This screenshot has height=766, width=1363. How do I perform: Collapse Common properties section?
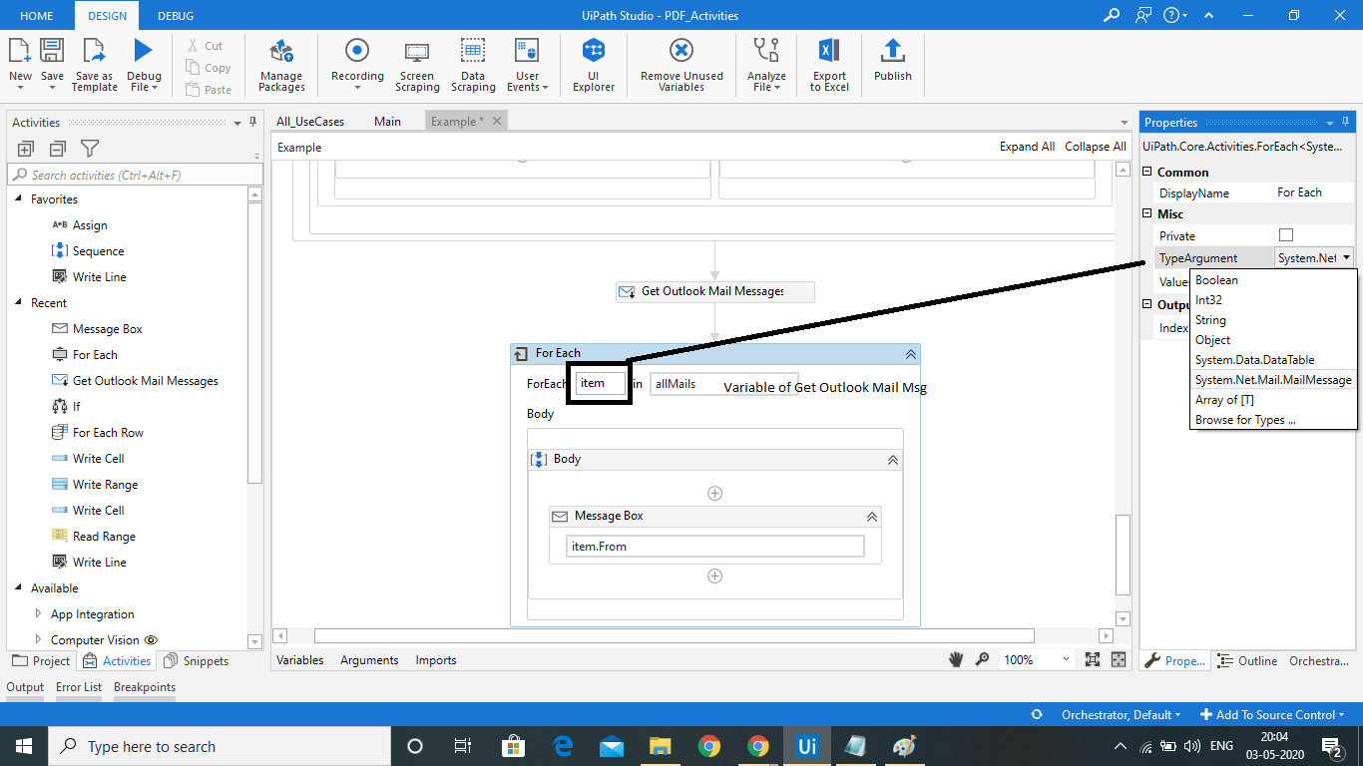[1147, 173]
